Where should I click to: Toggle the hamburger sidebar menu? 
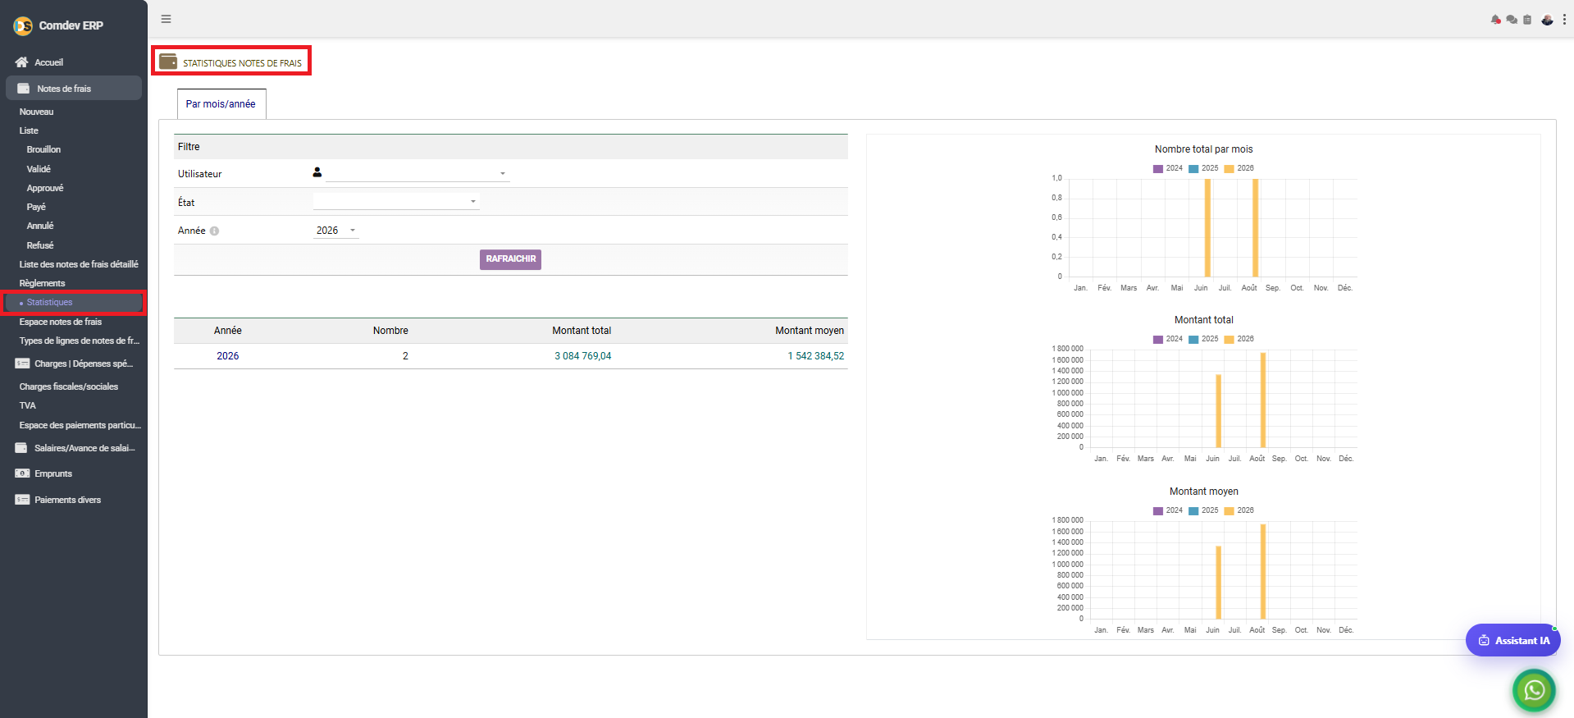coord(167,19)
